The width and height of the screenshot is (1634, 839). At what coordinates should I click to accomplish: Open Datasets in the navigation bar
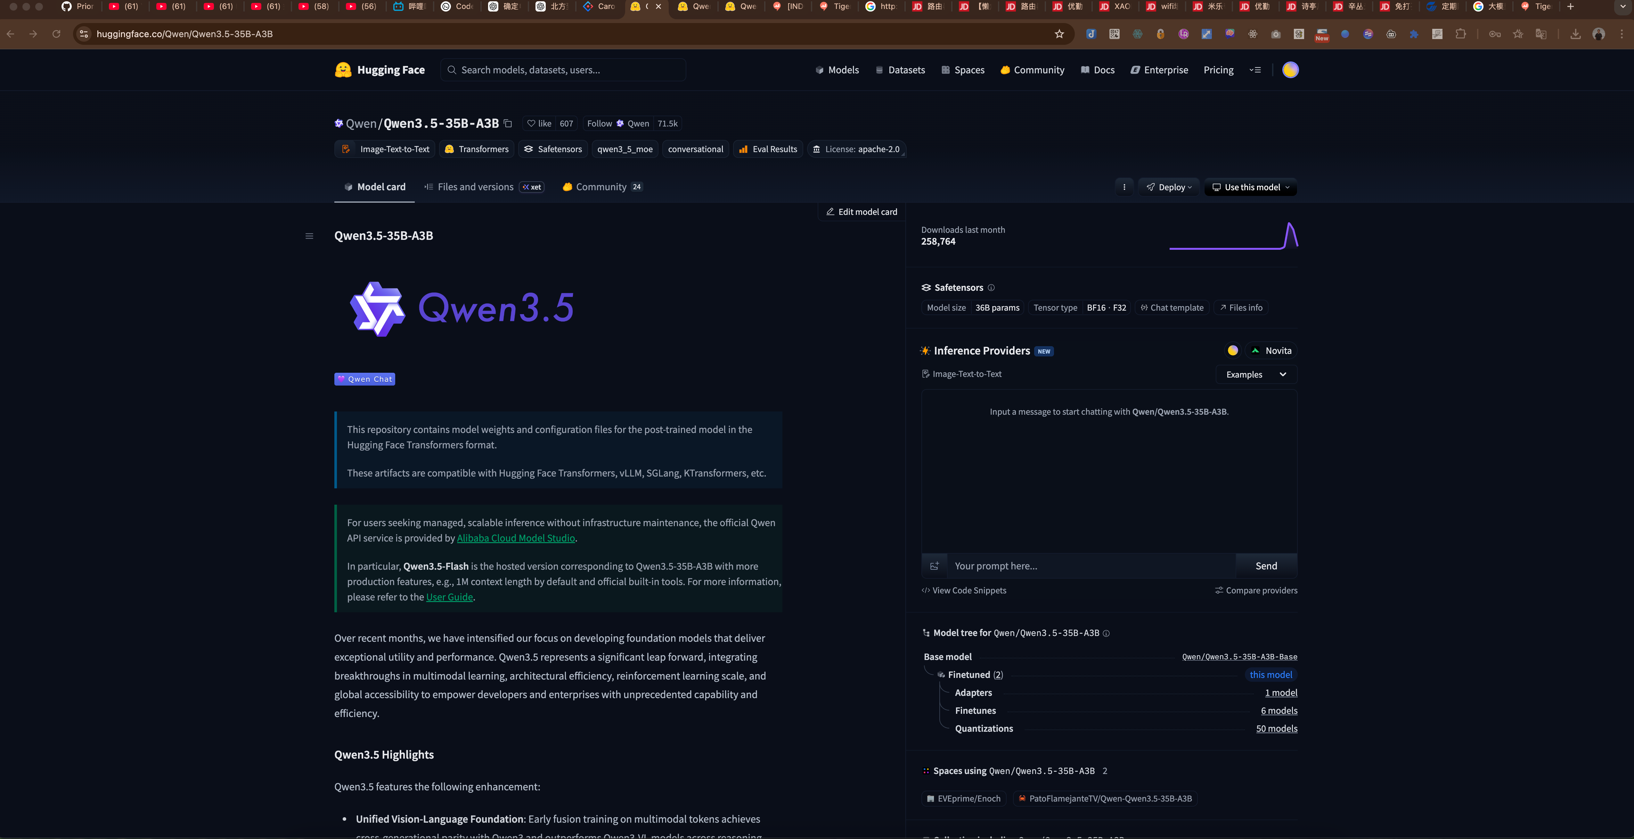pos(900,70)
